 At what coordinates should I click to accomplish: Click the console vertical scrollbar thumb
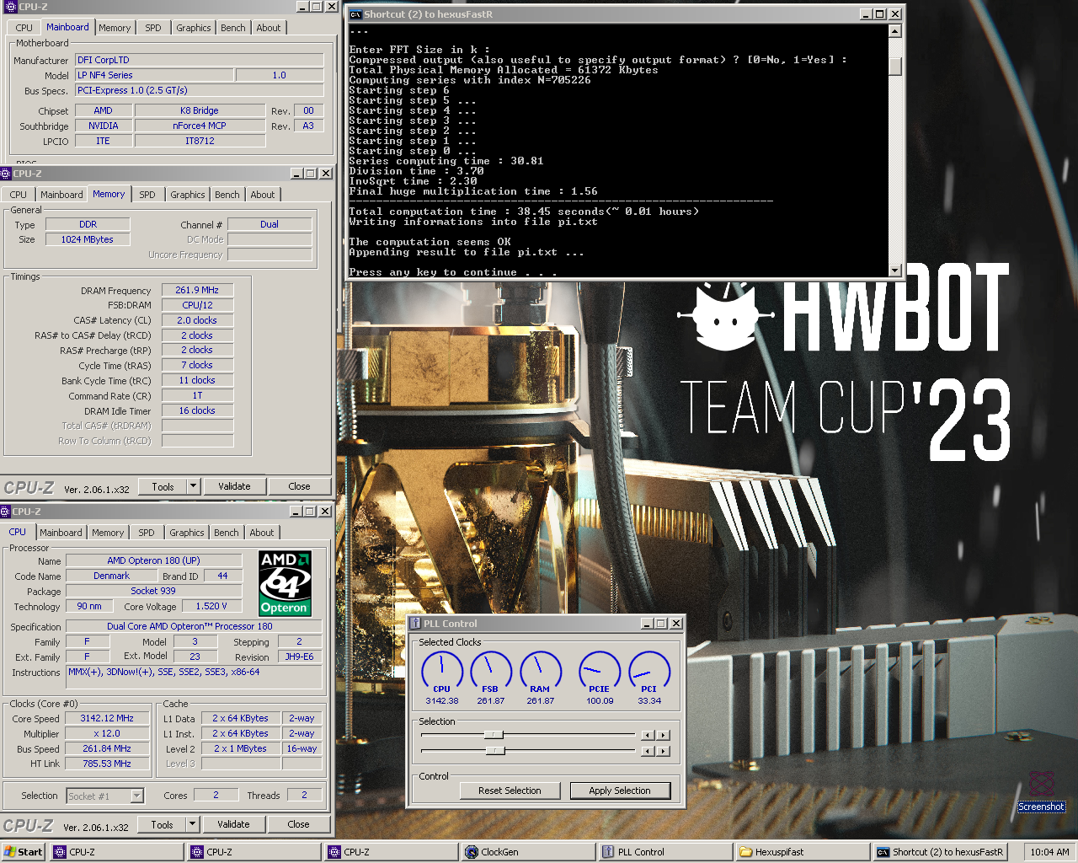(x=895, y=66)
